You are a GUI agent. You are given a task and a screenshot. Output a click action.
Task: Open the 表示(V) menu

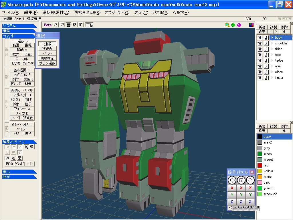pyautogui.click(x=141, y=13)
